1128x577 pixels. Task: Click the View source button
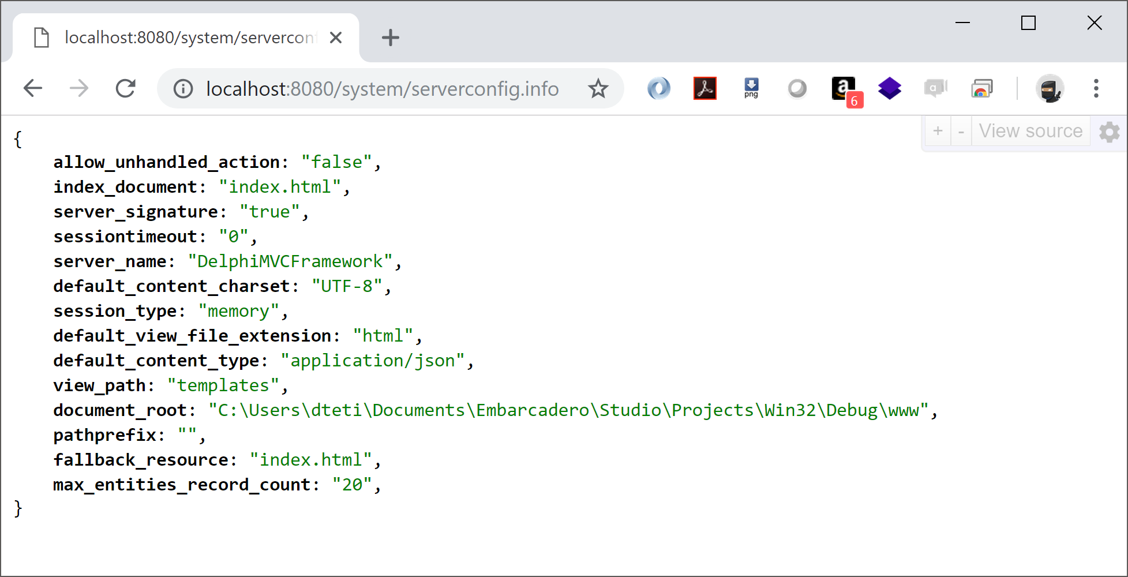1030,132
